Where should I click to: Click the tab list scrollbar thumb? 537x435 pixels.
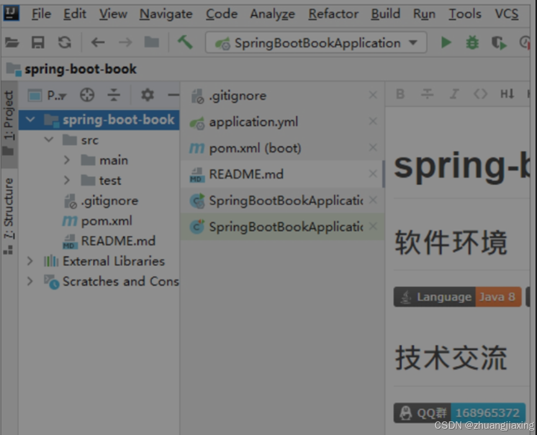pyautogui.click(x=383, y=174)
